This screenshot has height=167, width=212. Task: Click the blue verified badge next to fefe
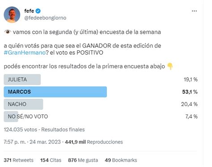point(38,11)
